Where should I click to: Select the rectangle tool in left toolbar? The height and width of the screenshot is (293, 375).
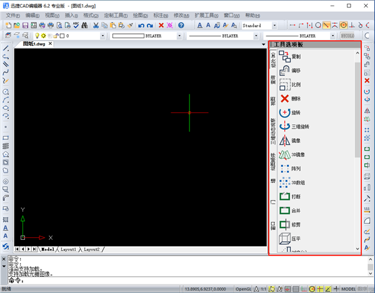coord(6,138)
